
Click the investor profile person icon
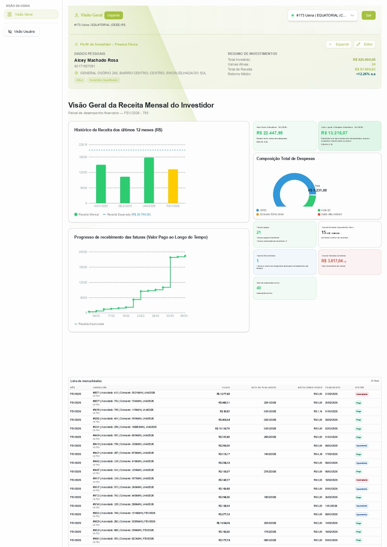tap(76, 44)
